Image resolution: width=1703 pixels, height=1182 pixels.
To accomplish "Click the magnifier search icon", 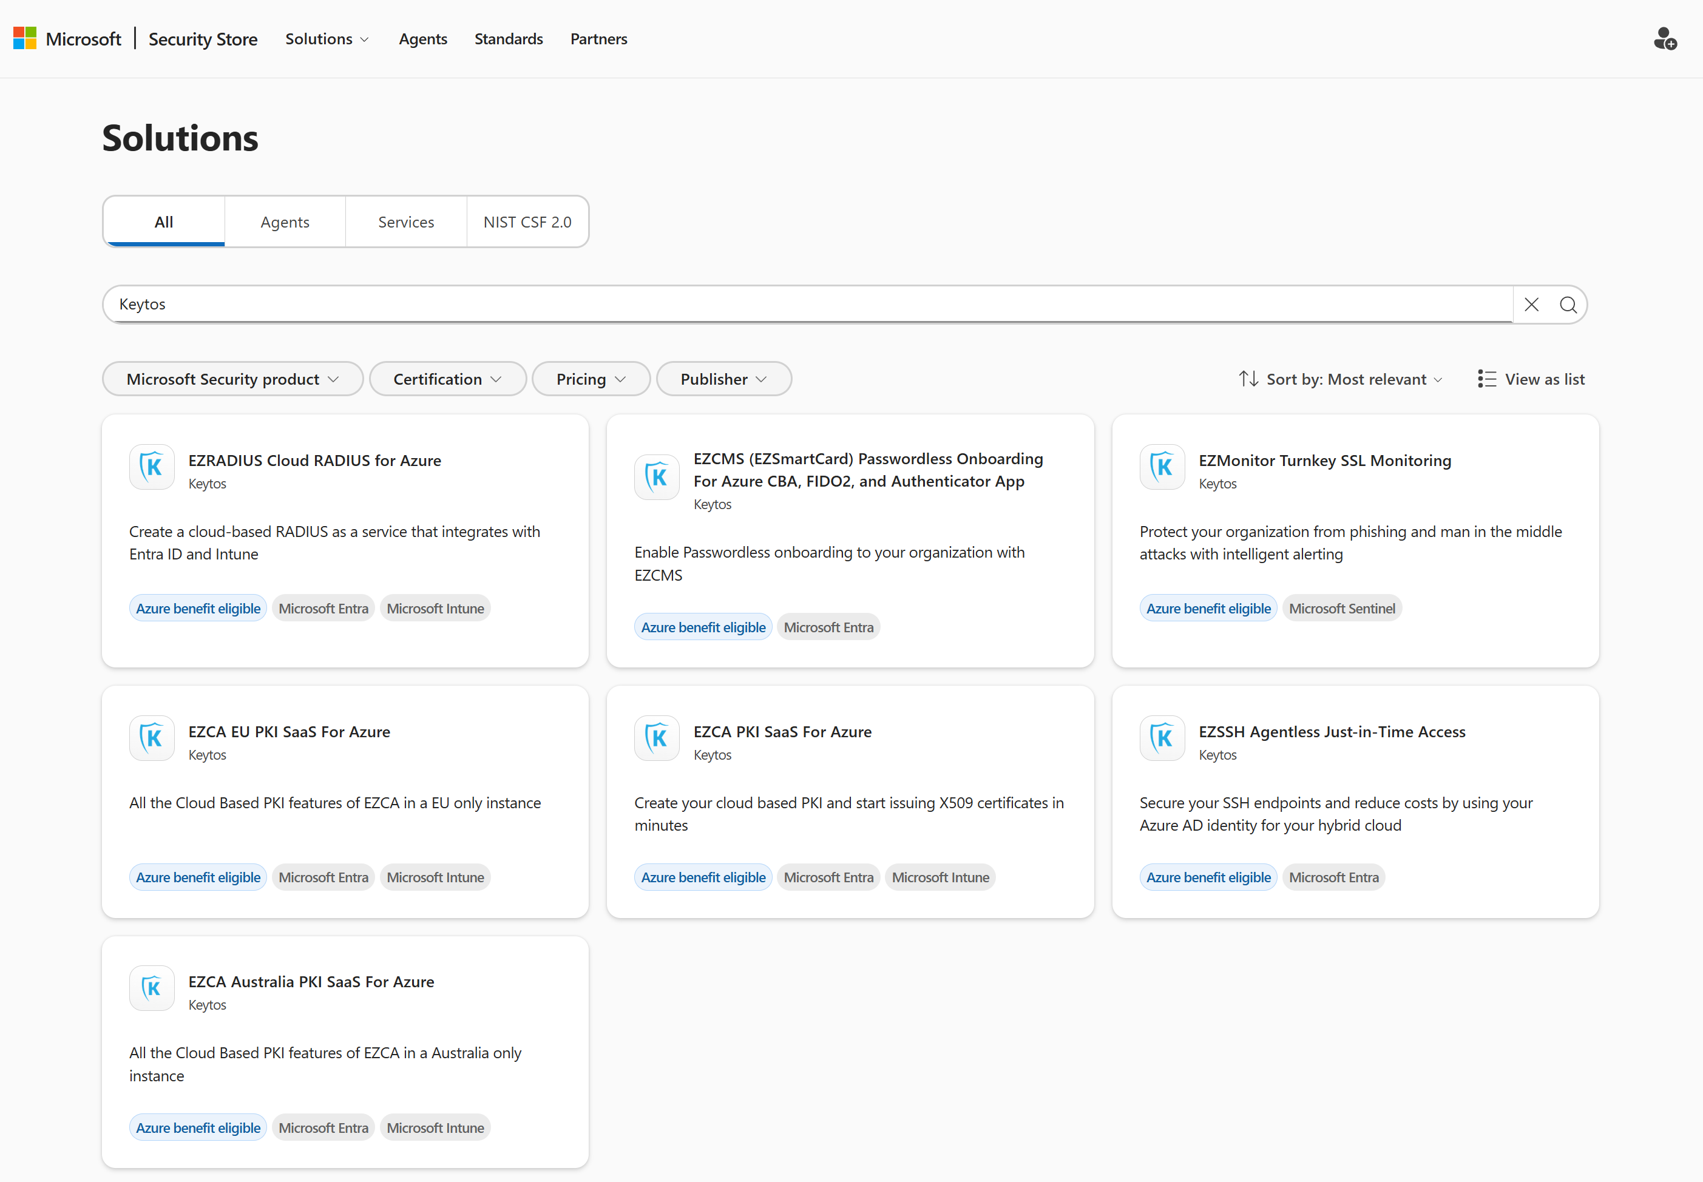I will [x=1568, y=305].
